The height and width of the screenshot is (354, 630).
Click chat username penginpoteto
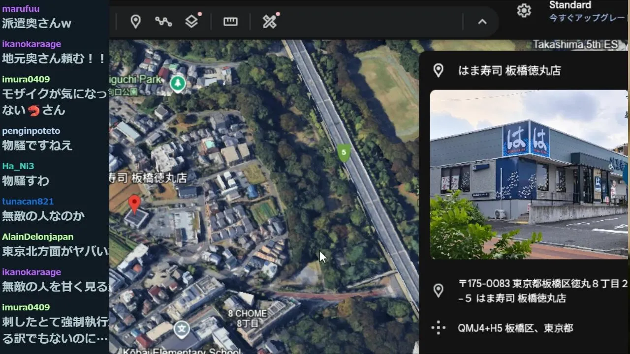tap(31, 131)
